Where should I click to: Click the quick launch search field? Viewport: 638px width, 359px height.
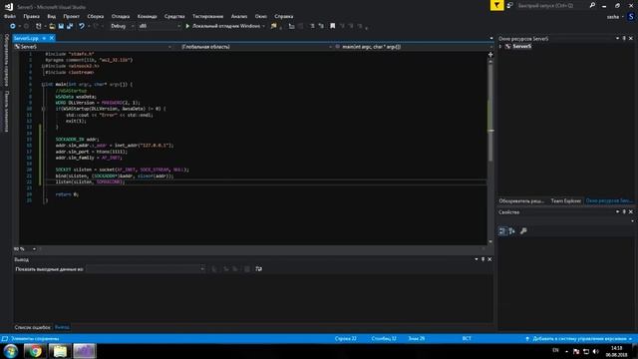pos(551,6)
